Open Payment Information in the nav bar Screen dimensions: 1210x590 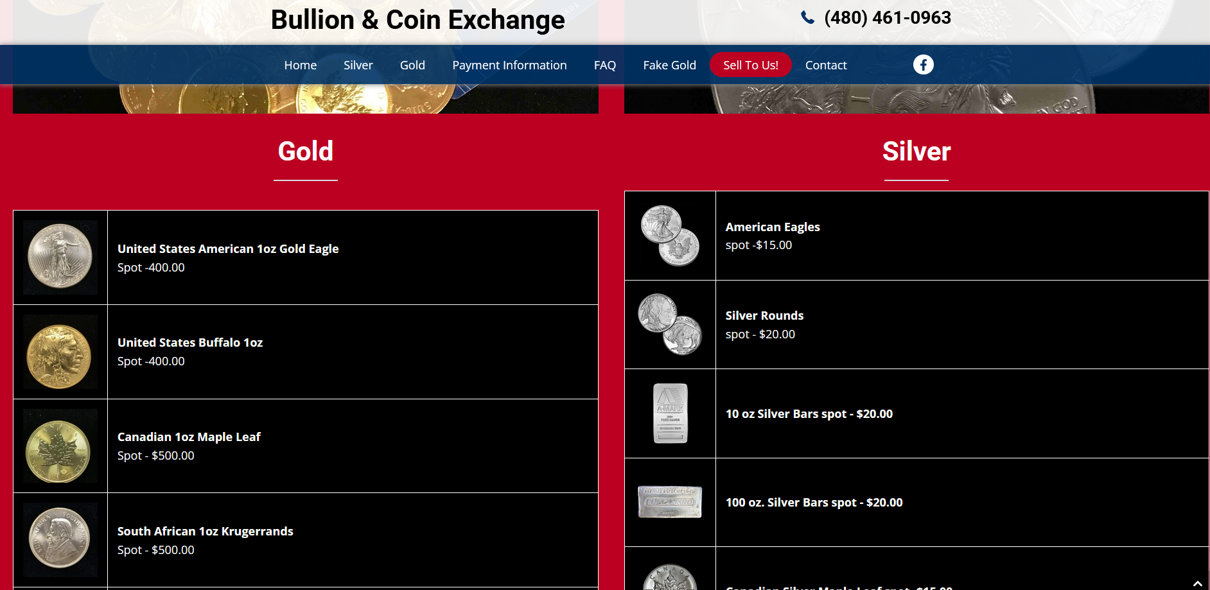click(509, 65)
